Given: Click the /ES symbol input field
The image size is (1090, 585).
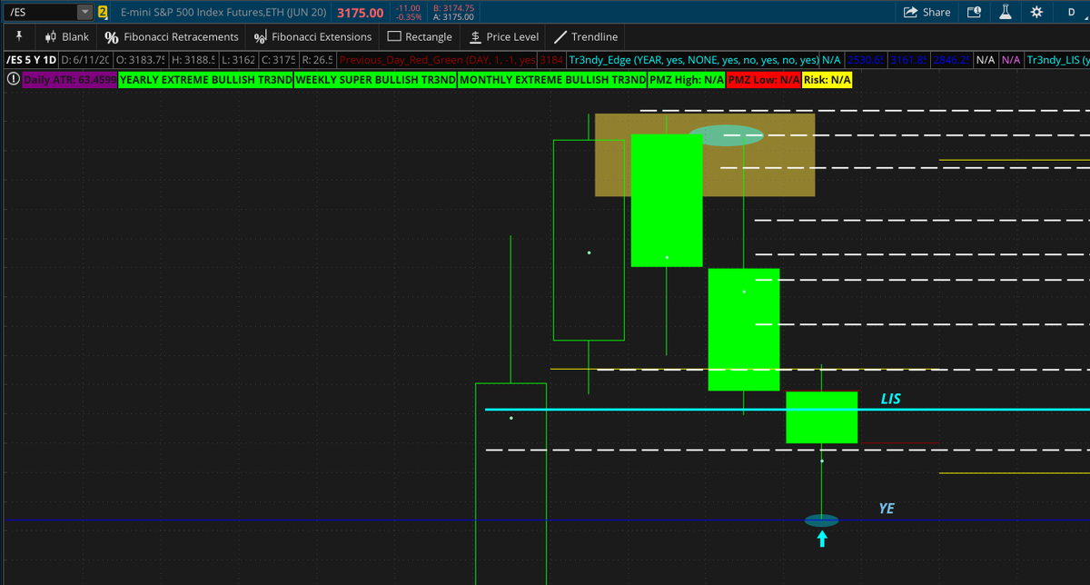Looking at the screenshot, I should coord(40,12).
